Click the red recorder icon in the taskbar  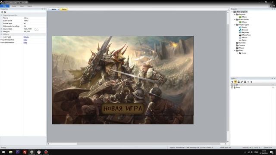pos(46,152)
